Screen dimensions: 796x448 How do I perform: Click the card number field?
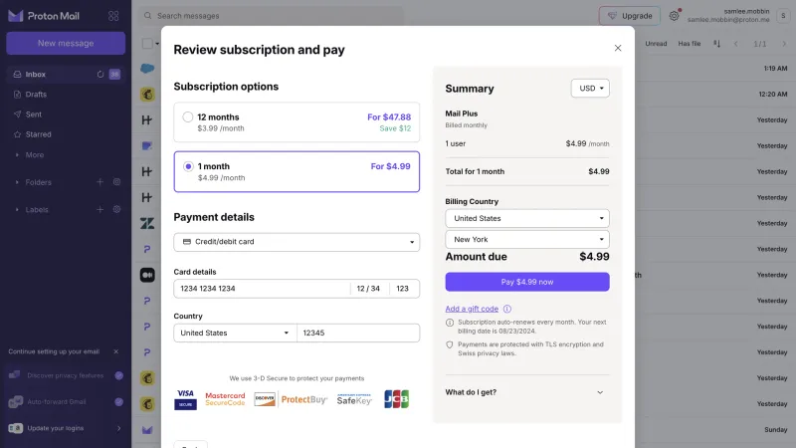(262, 289)
